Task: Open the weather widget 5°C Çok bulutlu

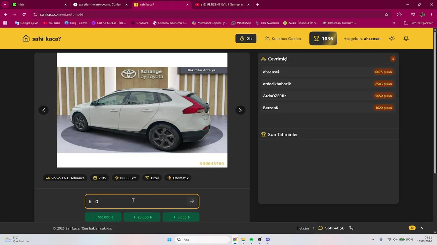Action: point(17,240)
